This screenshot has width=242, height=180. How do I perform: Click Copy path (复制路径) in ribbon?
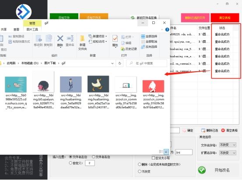16,36
